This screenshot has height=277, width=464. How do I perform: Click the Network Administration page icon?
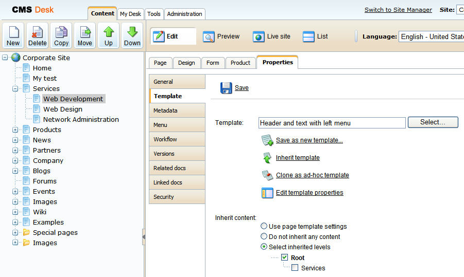pos(37,119)
